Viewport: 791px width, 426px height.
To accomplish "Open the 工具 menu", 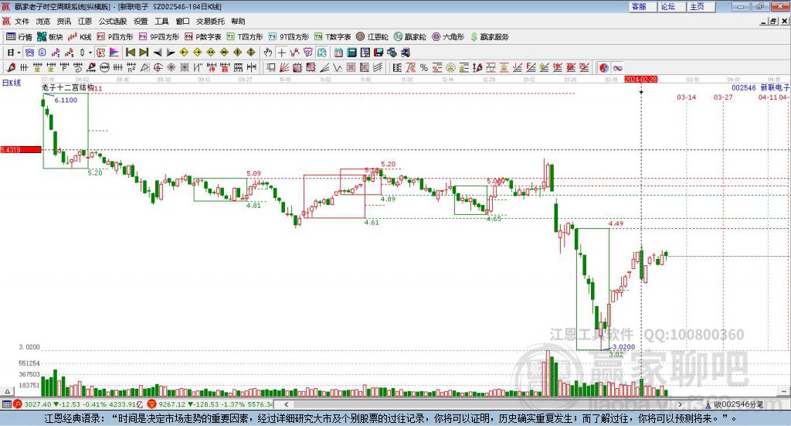I will pyautogui.click(x=161, y=21).
